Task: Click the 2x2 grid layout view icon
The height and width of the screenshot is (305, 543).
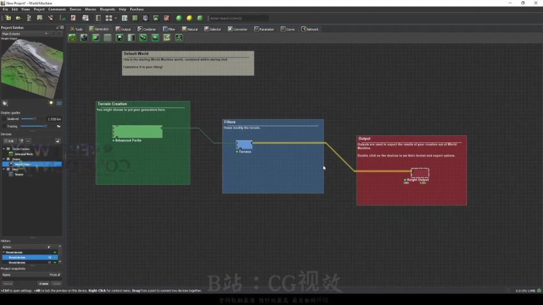Action: tap(109, 18)
